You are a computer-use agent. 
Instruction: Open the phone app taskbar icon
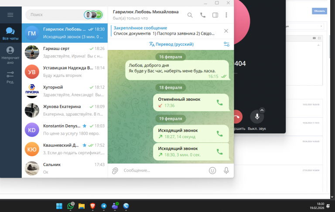126,206
